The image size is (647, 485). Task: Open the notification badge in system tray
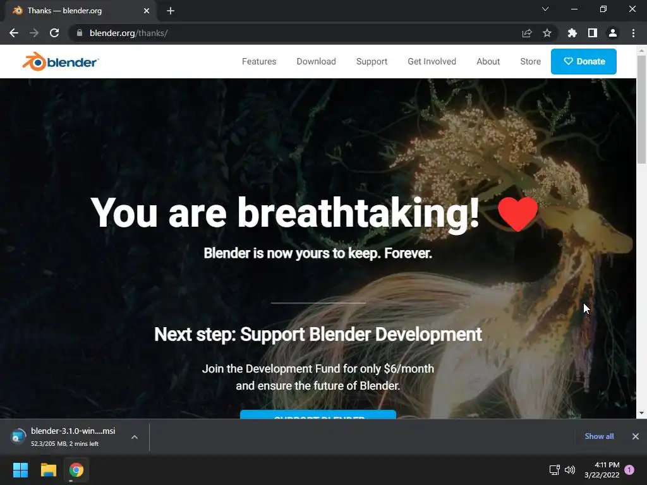tap(629, 469)
